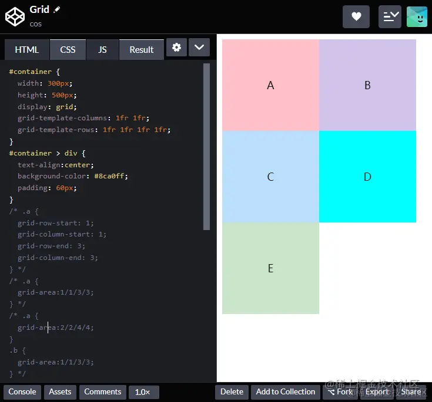Click the "grid-column-end: 3;" line
The height and width of the screenshot is (402, 432).
click(x=58, y=258)
